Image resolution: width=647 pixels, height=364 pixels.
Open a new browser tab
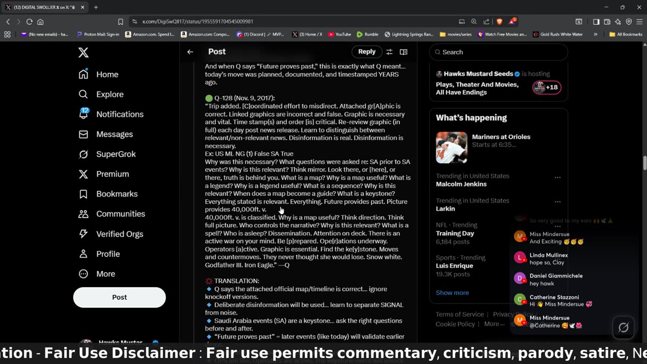[96, 7]
